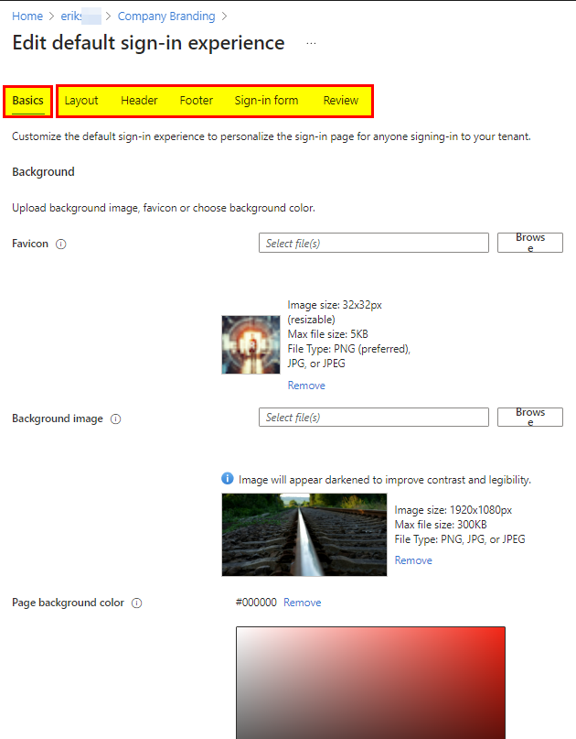Click the info icon beside Page background color
Image resolution: width=576 pixels, height=739 pixels.
(x=136, y=603)
